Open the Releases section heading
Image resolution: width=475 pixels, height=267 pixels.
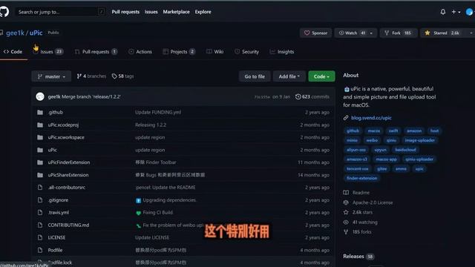click(353, 257)
